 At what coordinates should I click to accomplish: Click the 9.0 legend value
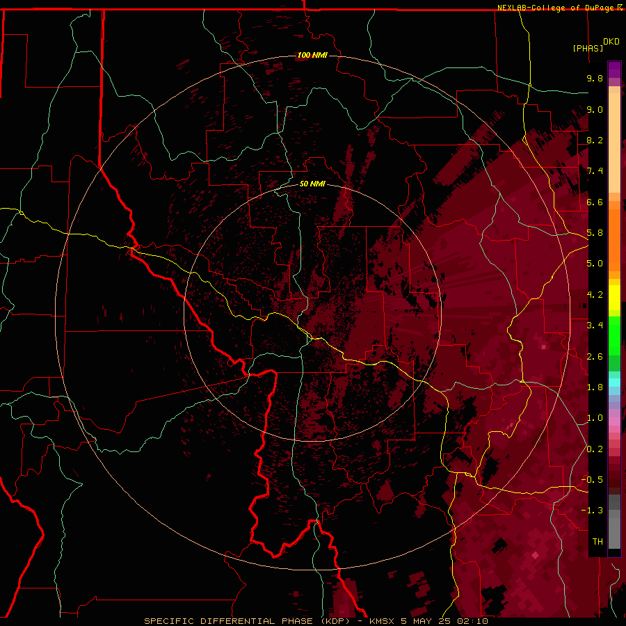(x=595, y=109)
